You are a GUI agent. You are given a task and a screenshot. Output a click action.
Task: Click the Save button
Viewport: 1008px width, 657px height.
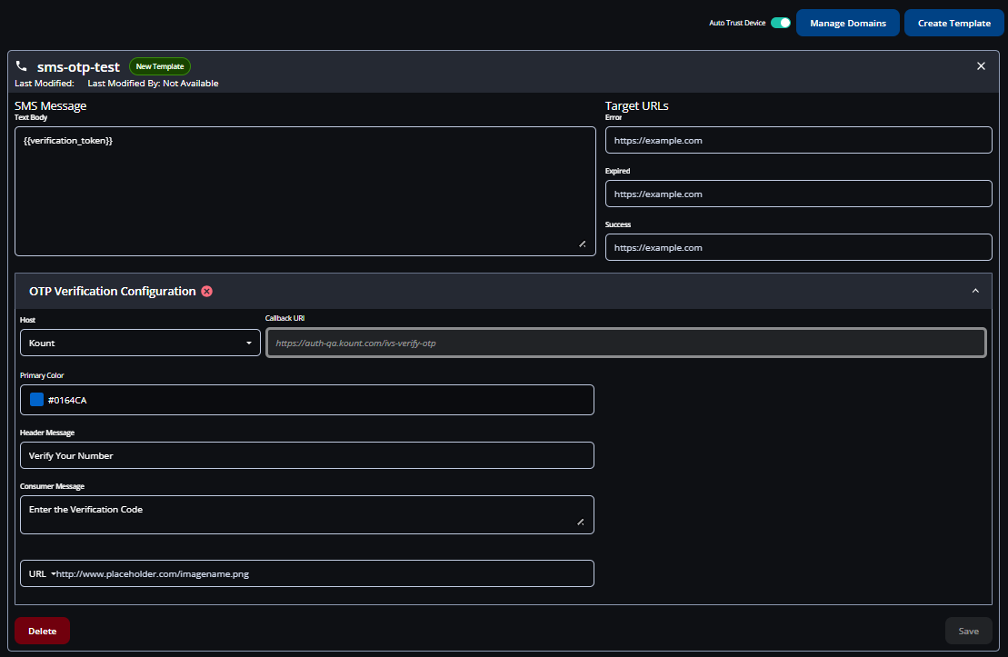coord(968,631)
